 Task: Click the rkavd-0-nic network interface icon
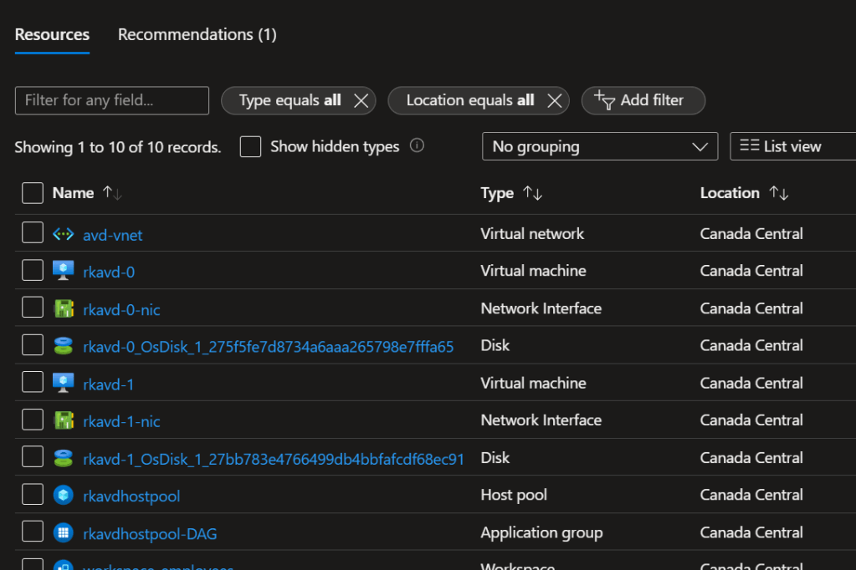pos(64,308)
